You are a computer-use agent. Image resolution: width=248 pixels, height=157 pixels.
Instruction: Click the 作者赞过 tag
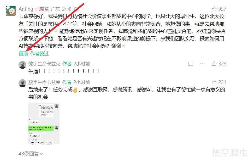click(39, 54)
